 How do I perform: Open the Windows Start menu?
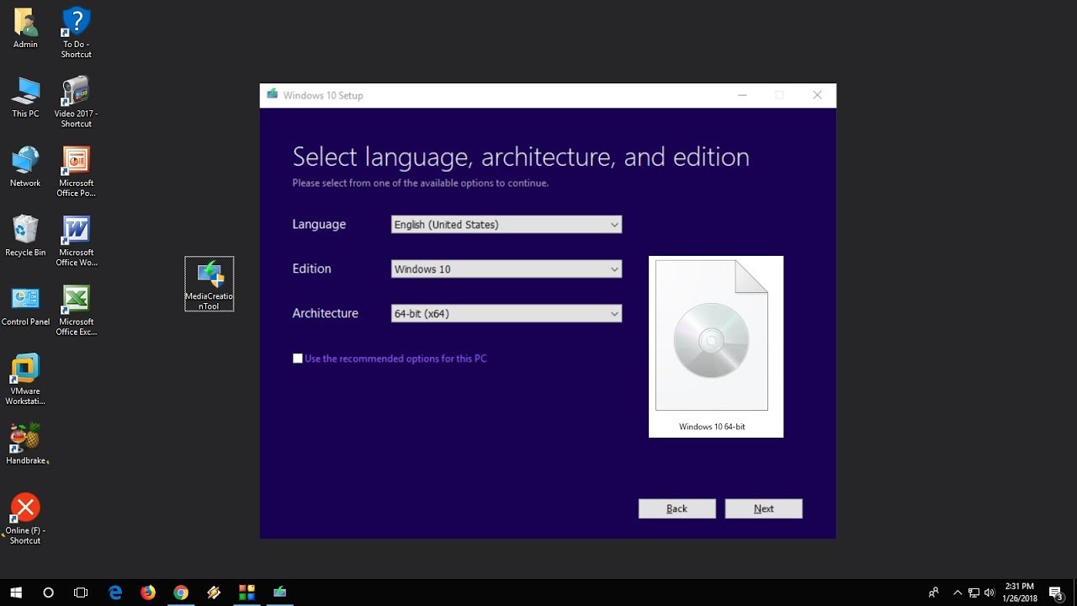click(16, 593)
